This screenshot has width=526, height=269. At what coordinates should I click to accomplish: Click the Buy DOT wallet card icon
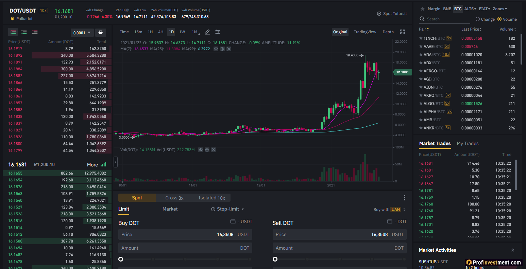click(233, 221)
